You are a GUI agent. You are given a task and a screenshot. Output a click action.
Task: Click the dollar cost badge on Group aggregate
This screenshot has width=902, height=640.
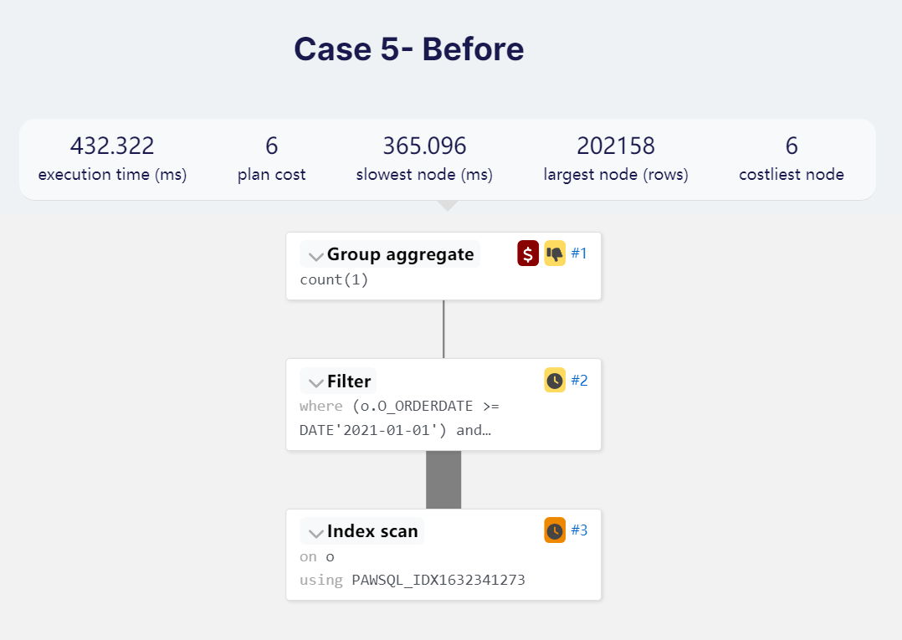click(x=528, y=253)
